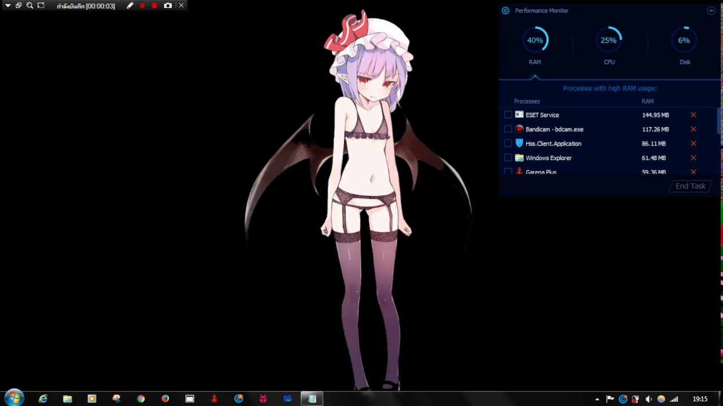
Task: Click the process list scrollbar
Action: tap(719, 120)
